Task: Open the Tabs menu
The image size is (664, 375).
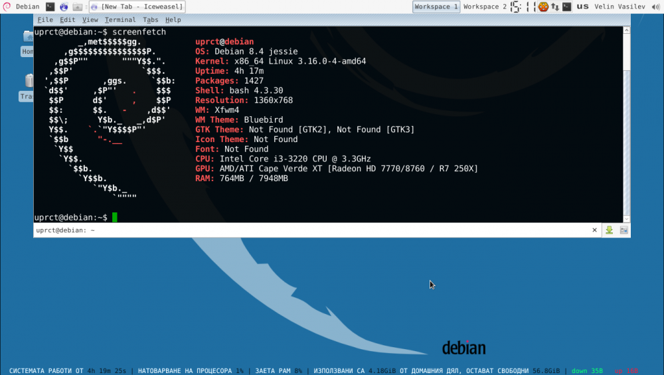Action: (150, 19)
